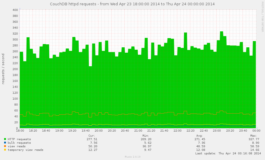The image size is (265, 160).
Task: Click the 'Avg:' column header
Action: click(x=199, y=136)
